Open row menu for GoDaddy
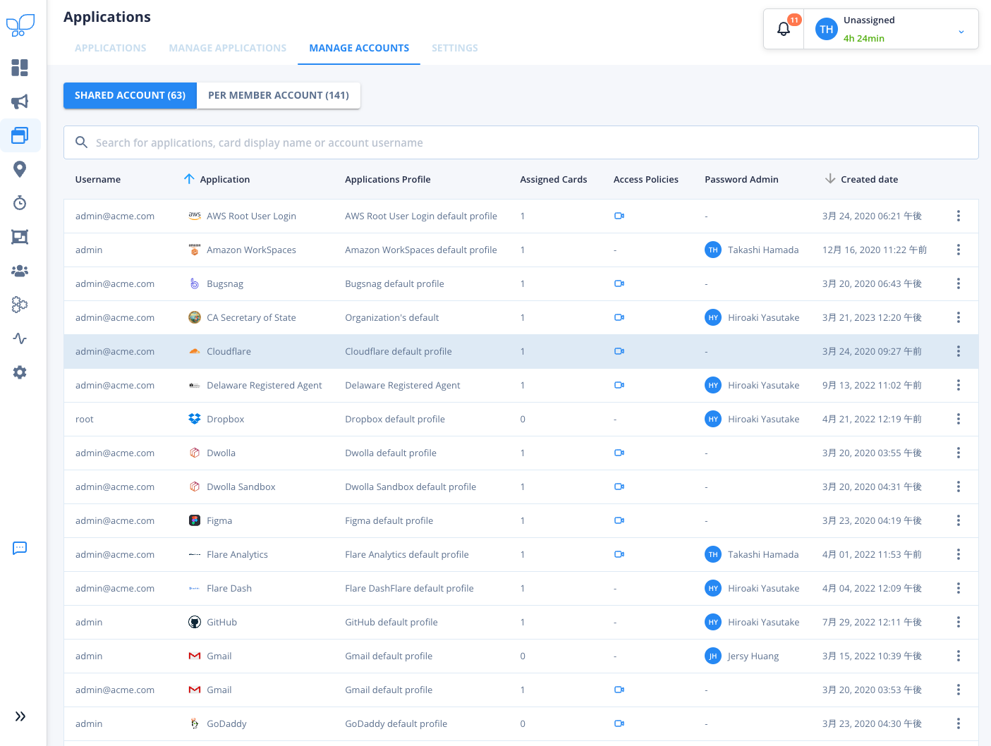The height and width of the screenshot is (746, 991). 959,723
